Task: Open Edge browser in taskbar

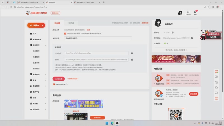Action: coord(112,123)
